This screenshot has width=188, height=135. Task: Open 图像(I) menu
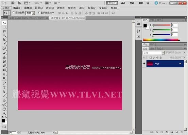click(28, 8)
